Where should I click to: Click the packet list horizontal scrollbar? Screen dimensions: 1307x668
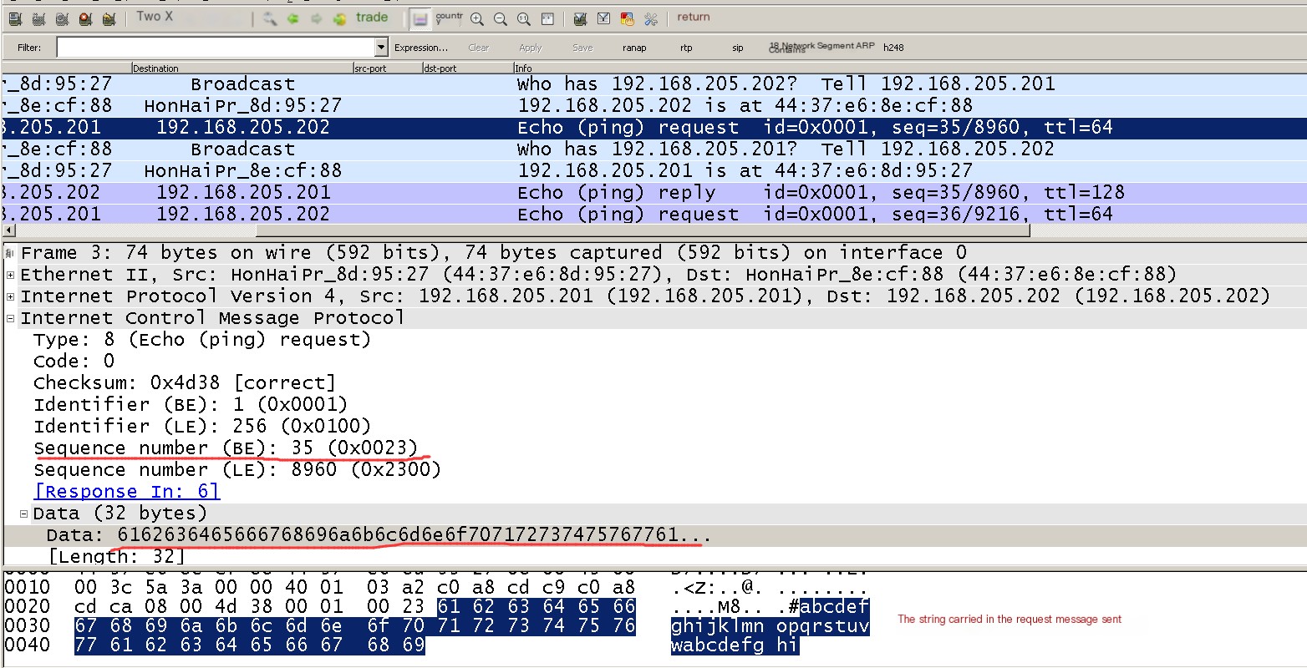[643, 230]
